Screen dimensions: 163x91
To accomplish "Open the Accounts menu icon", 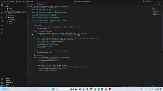I will pyautogui.click(x=2, y=79).
